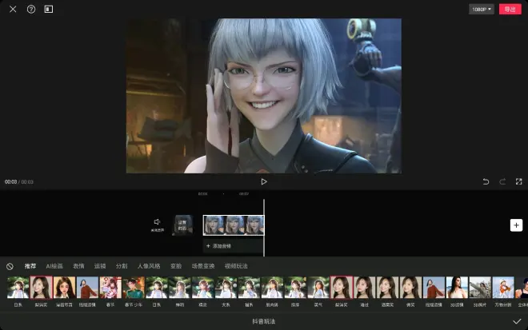Switch to the 推荐 tab
This screenshot has width=528, height=330.
pyautogui.click(x=30, y=266)
